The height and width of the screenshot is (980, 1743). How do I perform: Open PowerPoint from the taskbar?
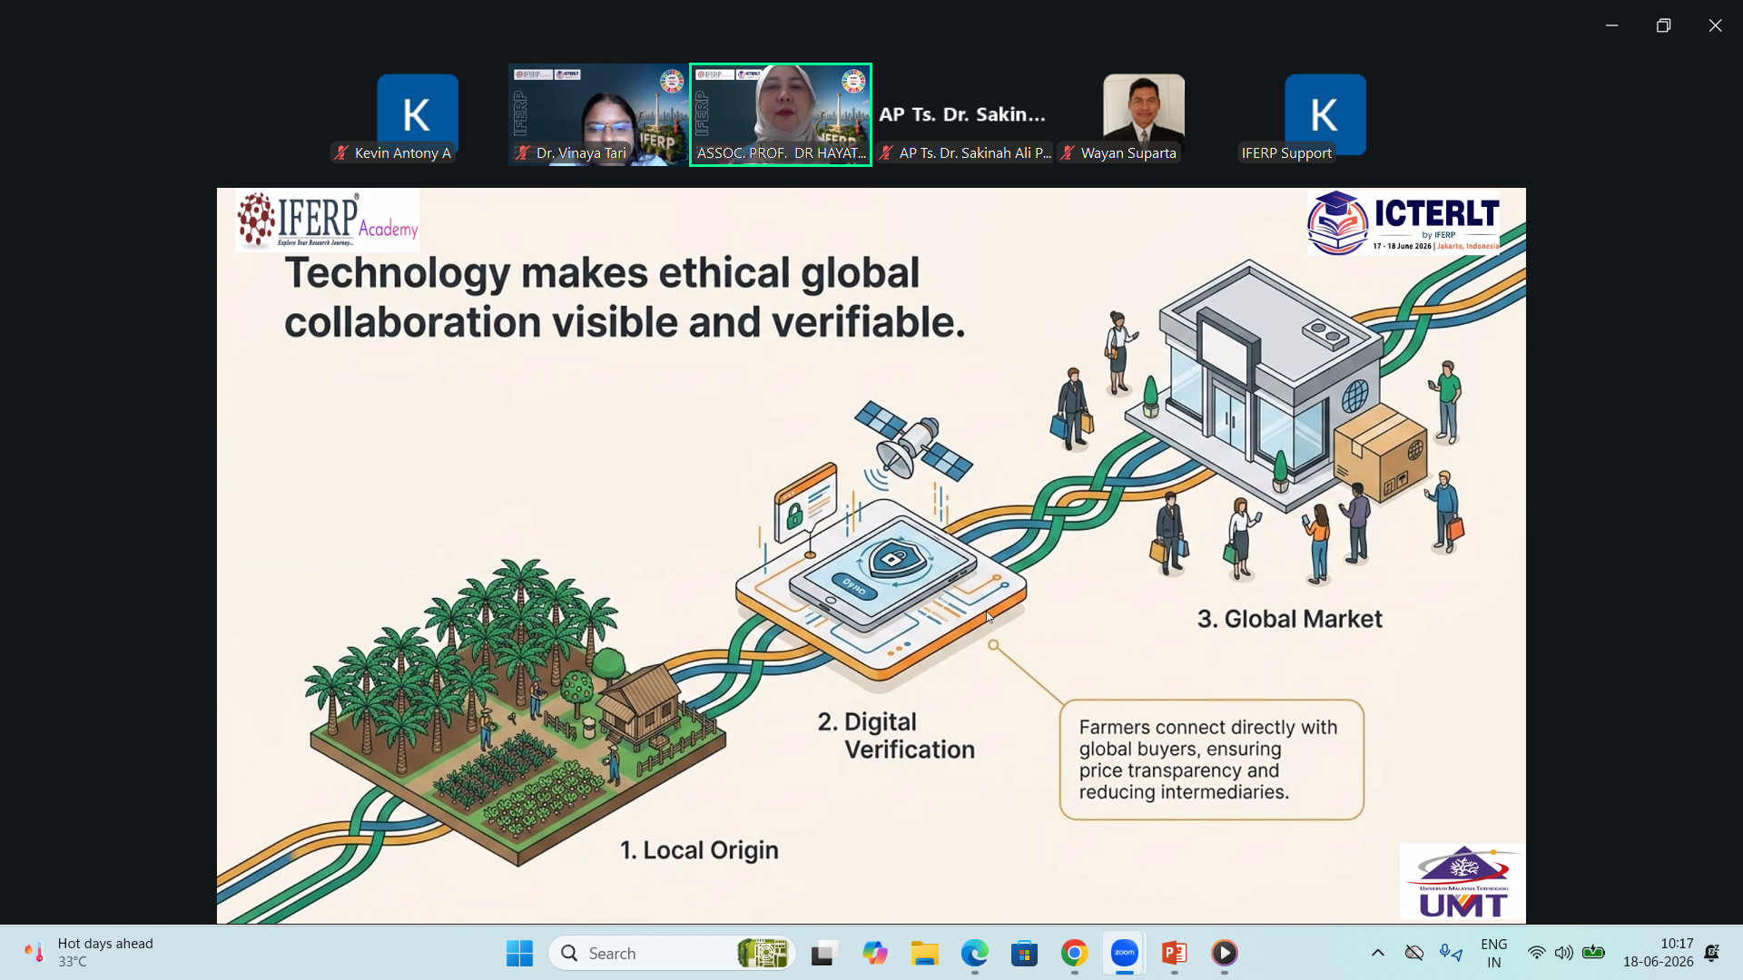[1174, 953]
